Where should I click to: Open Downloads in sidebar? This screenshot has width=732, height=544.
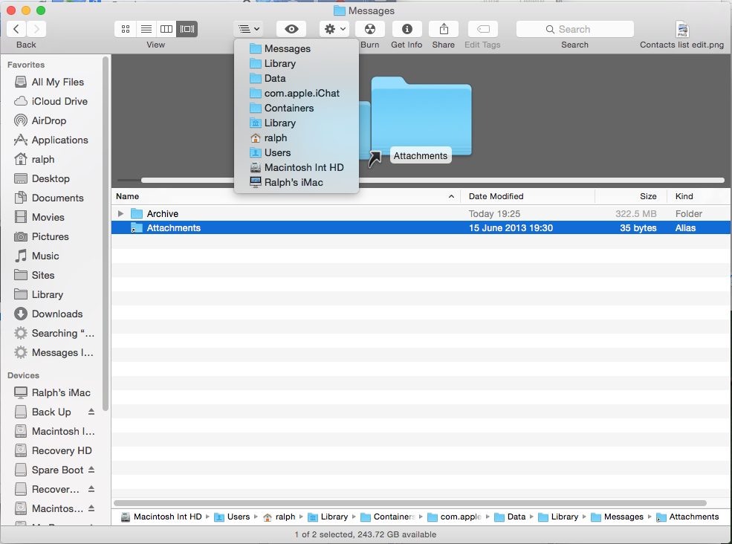coord(51,314)
